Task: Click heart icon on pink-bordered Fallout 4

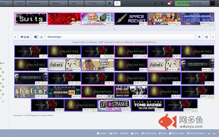Action: pyautogui.click(x=179, y=69)
